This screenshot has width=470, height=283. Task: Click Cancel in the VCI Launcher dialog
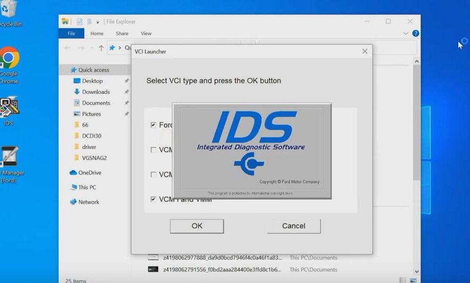pyautogui.click(x=294, y=226)
